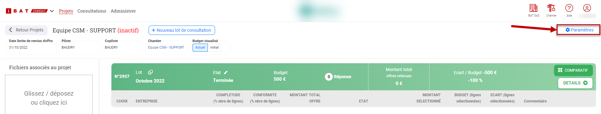
Task: Open Paramètres with the gear icon
Action: click(579, 30)
